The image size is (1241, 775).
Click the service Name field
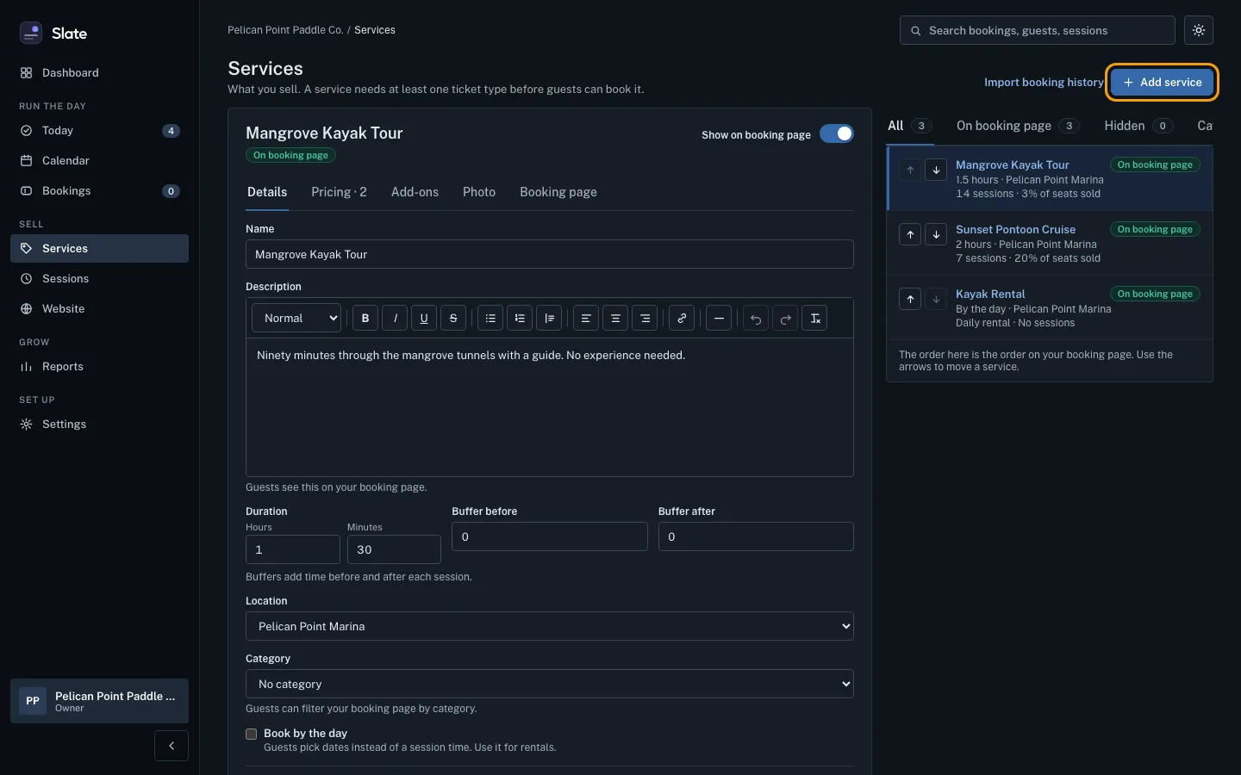click(x=550, y=254)
